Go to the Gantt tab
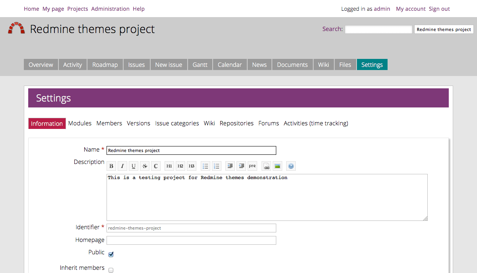Screen dimensions: 477x273 (200, 65)
